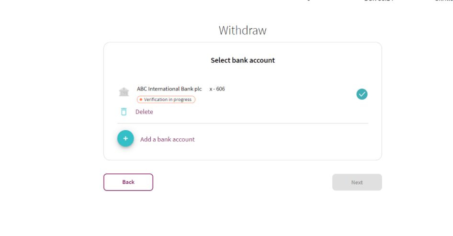Click the greyed-out Next button

[x=357, y=182]
